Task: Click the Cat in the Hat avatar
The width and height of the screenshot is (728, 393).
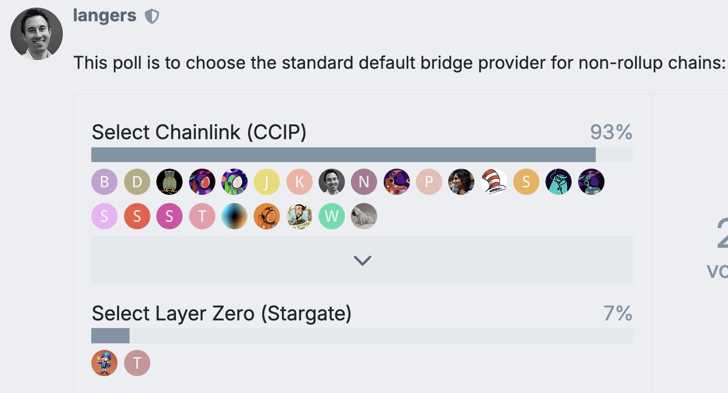Action: click(494, 182)
